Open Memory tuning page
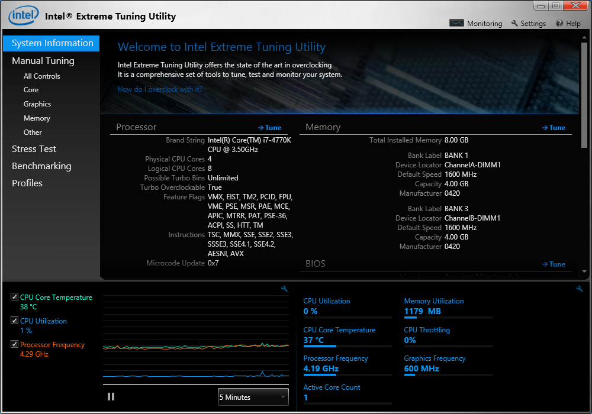This screenshot has width=592, height=414. [x=37, y=118]
